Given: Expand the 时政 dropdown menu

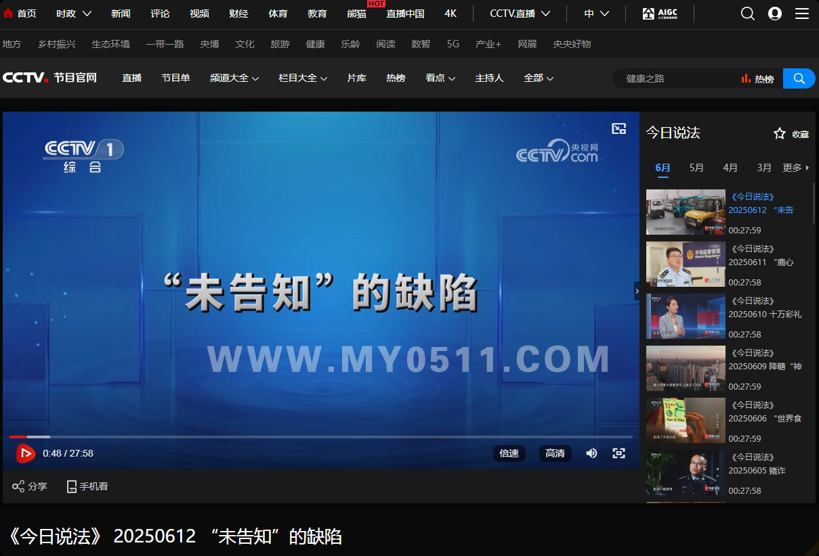Looking at the screenshot, I should [87, 14].
